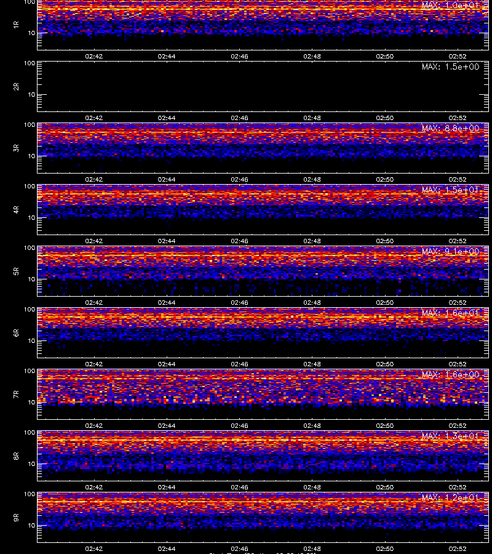Click the 02:46 time label under 3R panel
The height and width of the screenshot is (554, 492).
[x=239, y=180]
